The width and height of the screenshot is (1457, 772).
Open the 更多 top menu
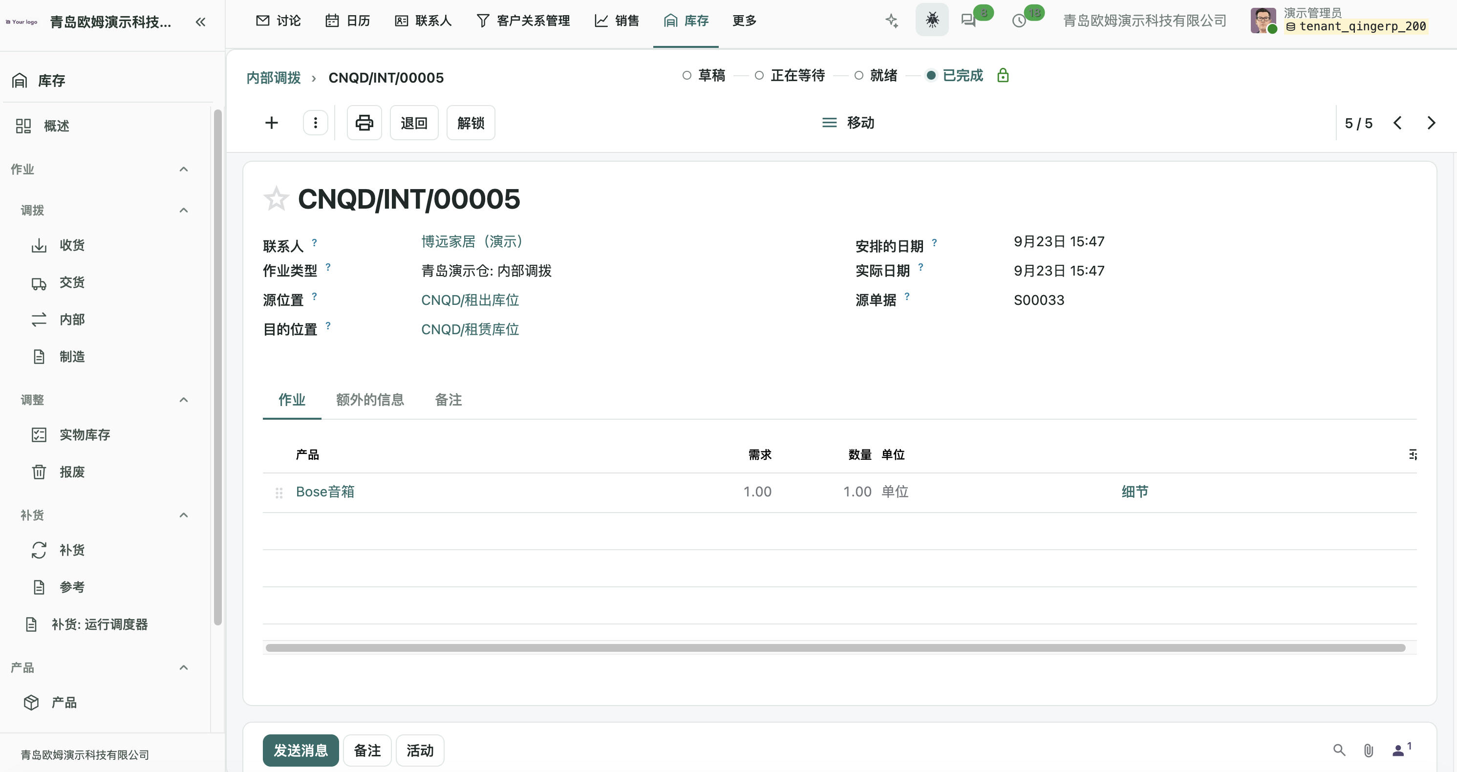[x=744, y=21]
